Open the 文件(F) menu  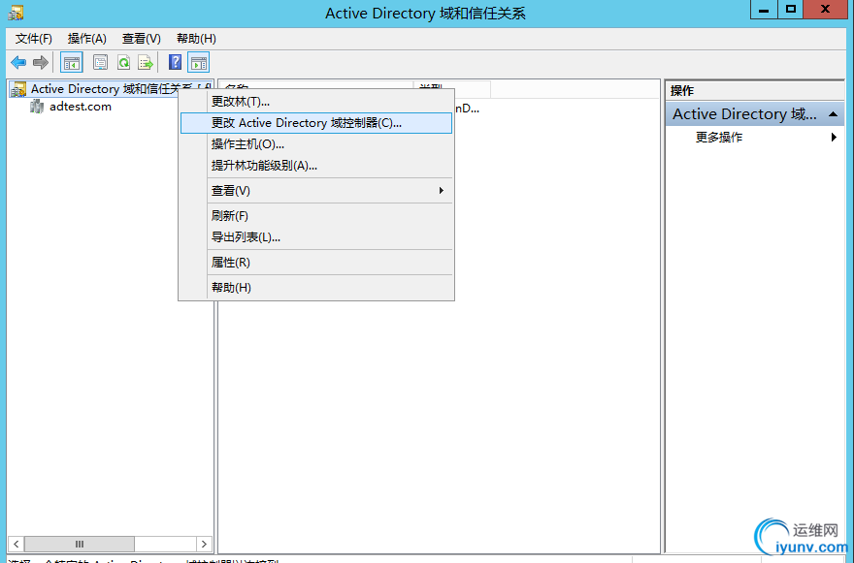34,39
